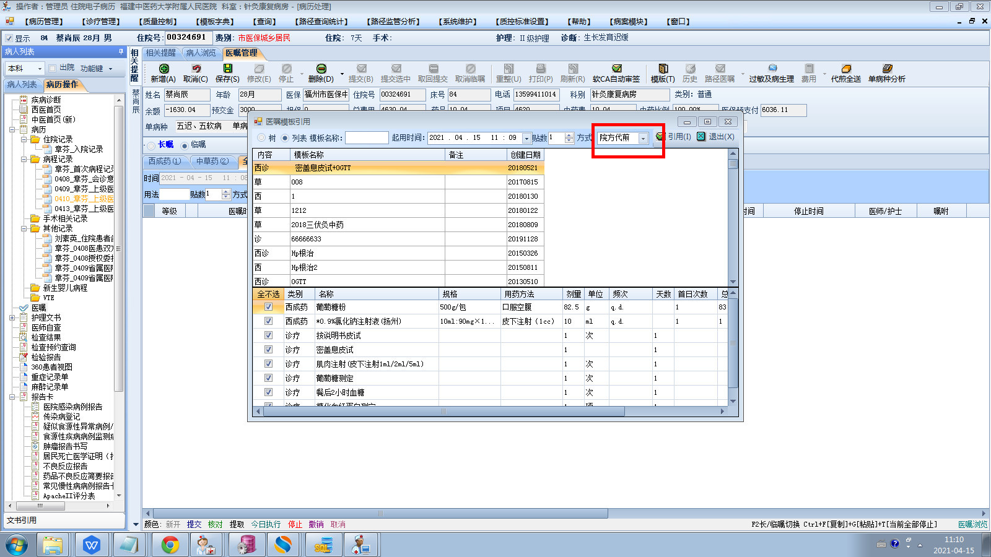This screenshot has width=991, height=557.
Task: Select the Hp根治 template row
Action: point(398,253)
